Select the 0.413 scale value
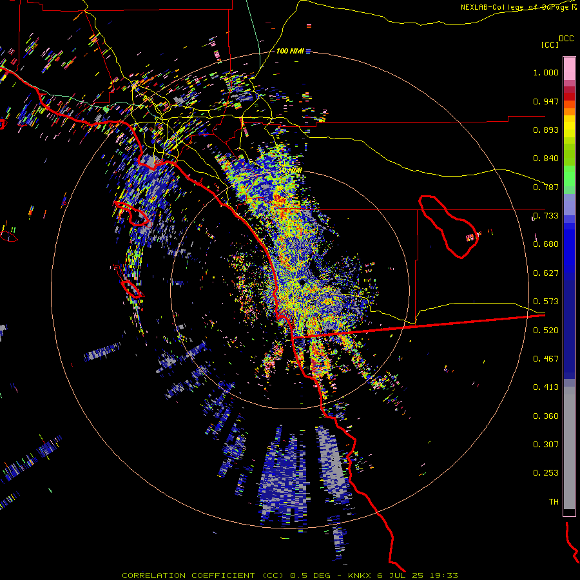This screenshot has height=580, width=580. coord(546,387)
